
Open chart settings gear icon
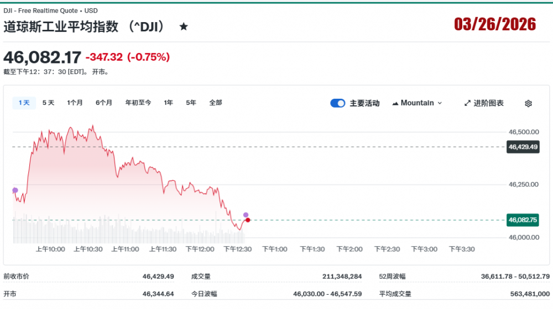tap(528, 103)
